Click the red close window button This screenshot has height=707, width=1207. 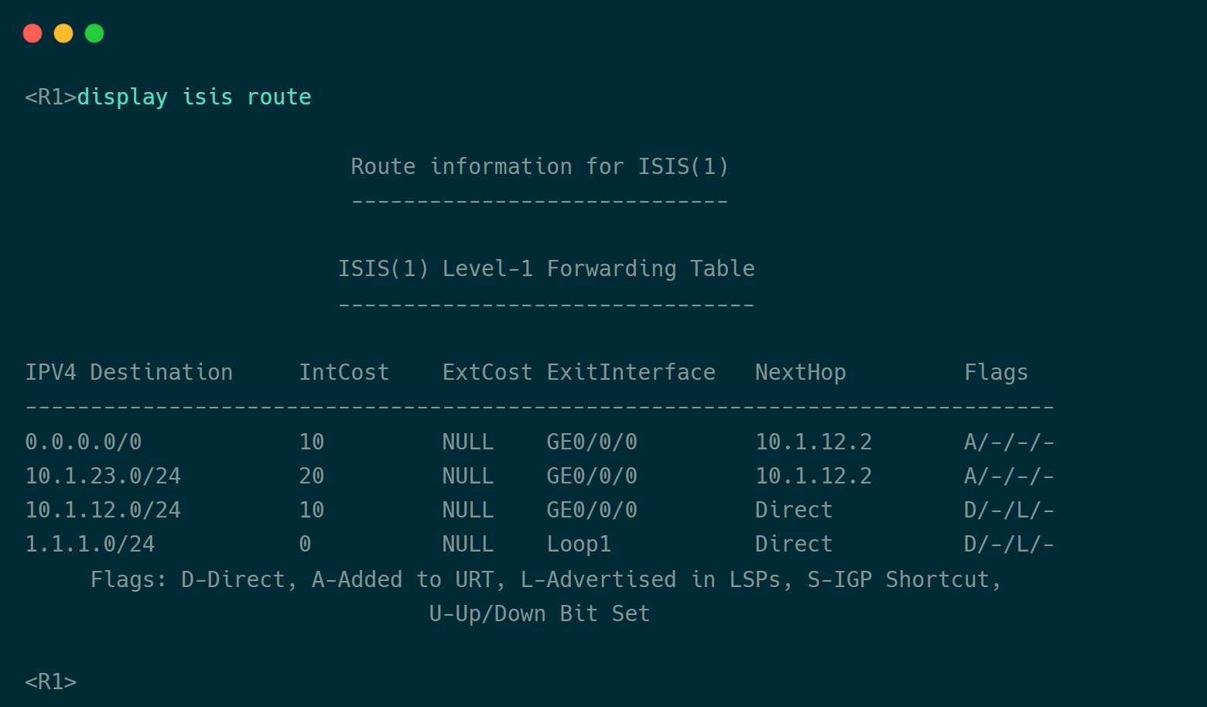tap(32, 33)
